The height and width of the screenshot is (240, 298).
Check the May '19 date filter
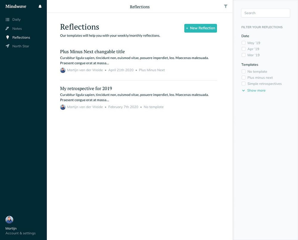click(243, 43)
